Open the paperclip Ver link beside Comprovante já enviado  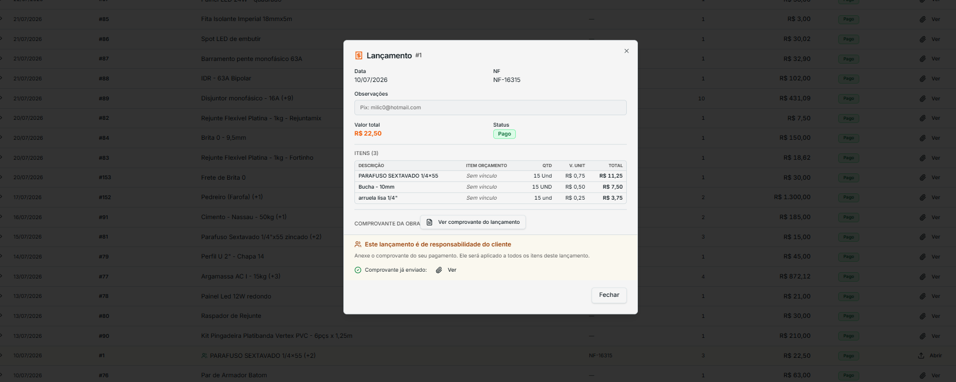pyautogui.click(x=446, y=270)
